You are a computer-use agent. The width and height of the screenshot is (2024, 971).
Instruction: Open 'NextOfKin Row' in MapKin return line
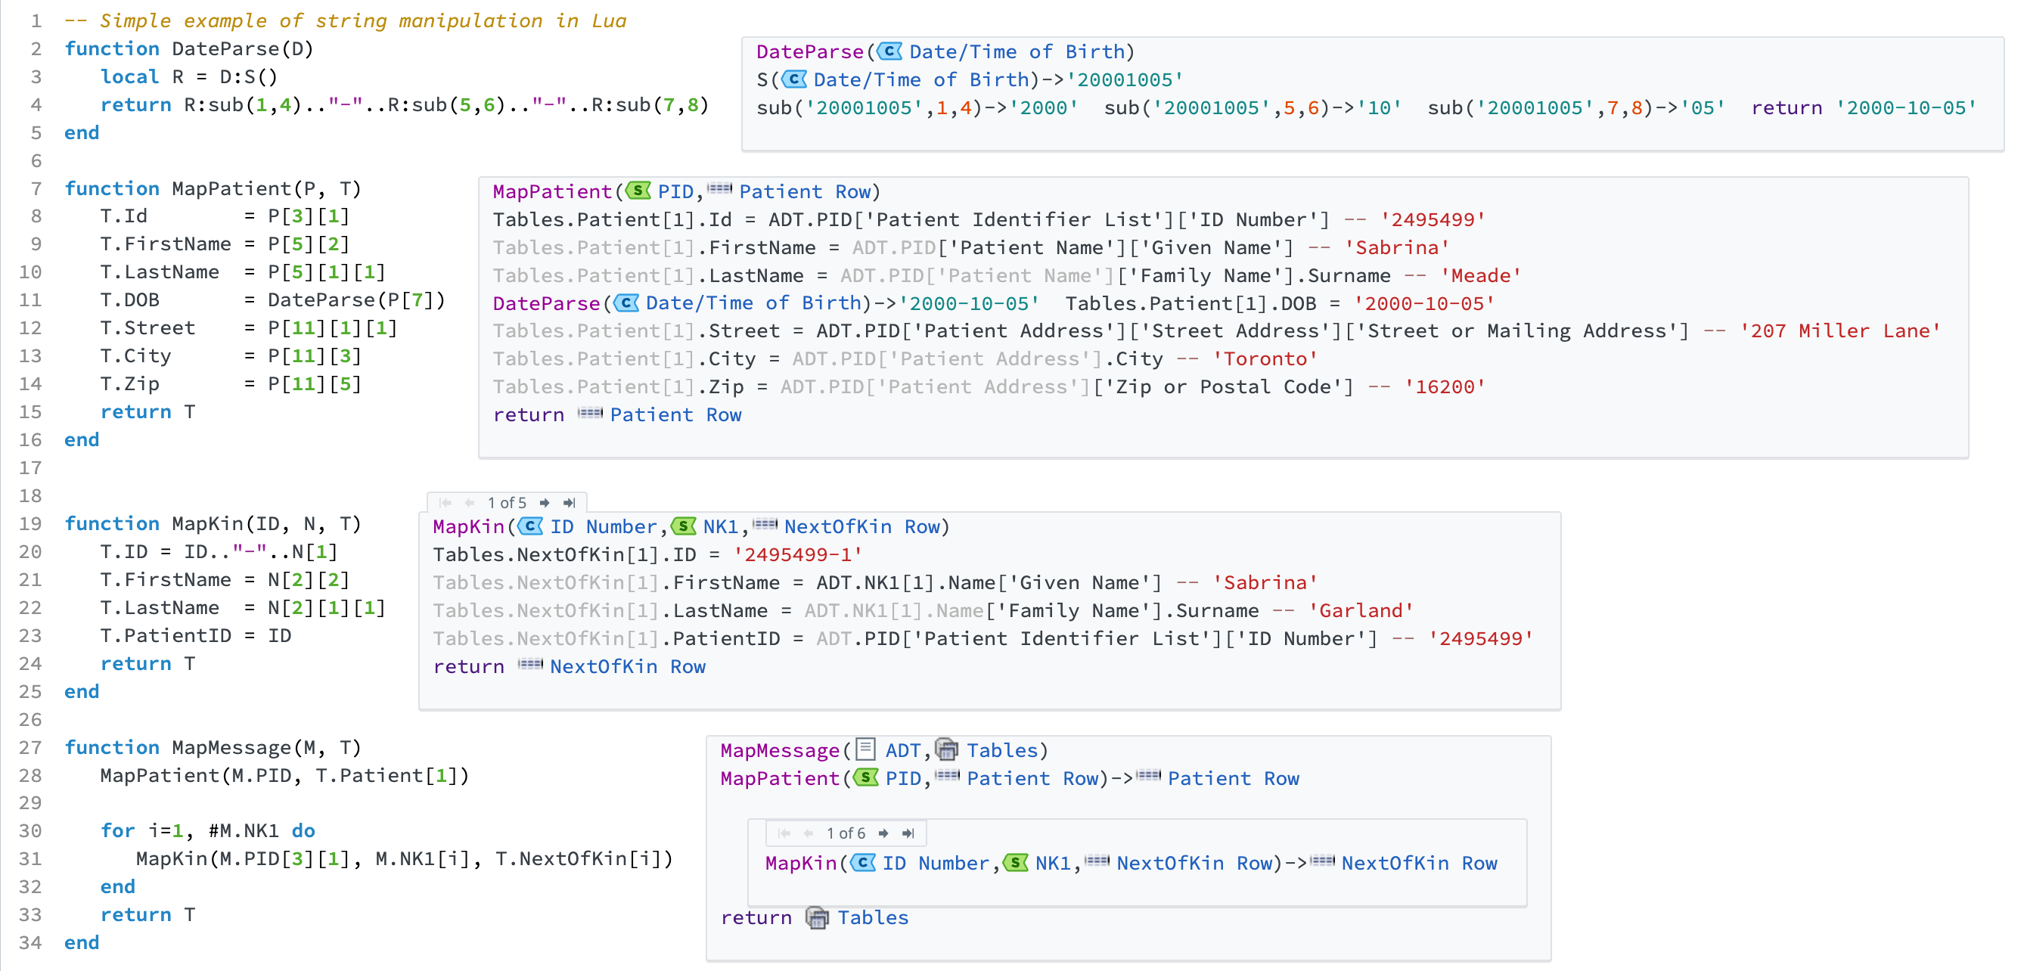627,667
